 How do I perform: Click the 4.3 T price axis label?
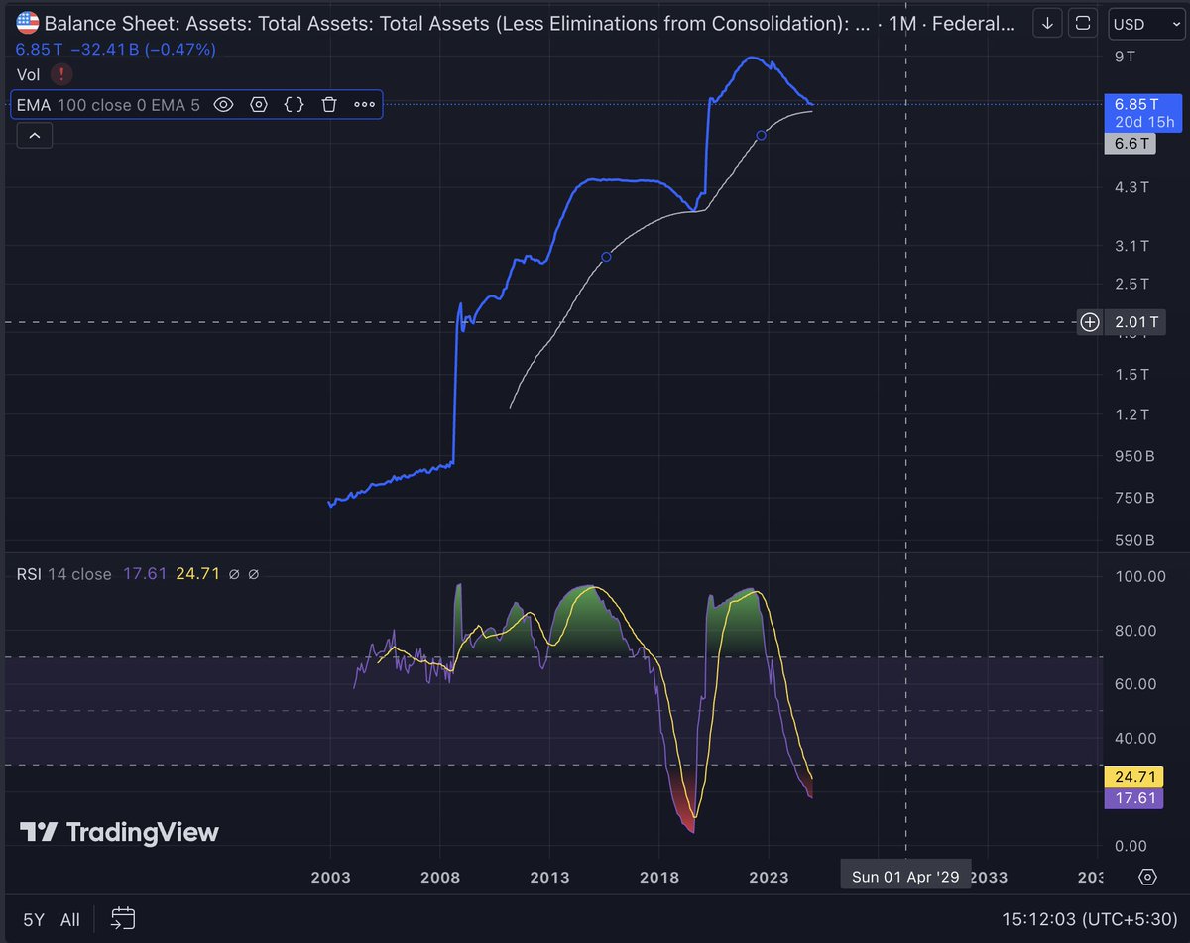click(1131, 186)
